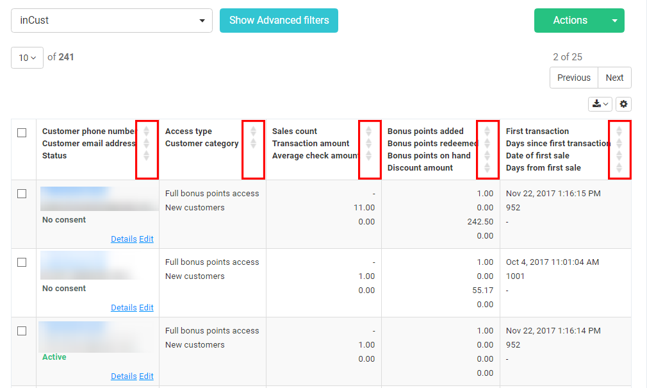Screen dimensions: 647x388
Task: Open Details of first customer
Action: coord(124,239)
